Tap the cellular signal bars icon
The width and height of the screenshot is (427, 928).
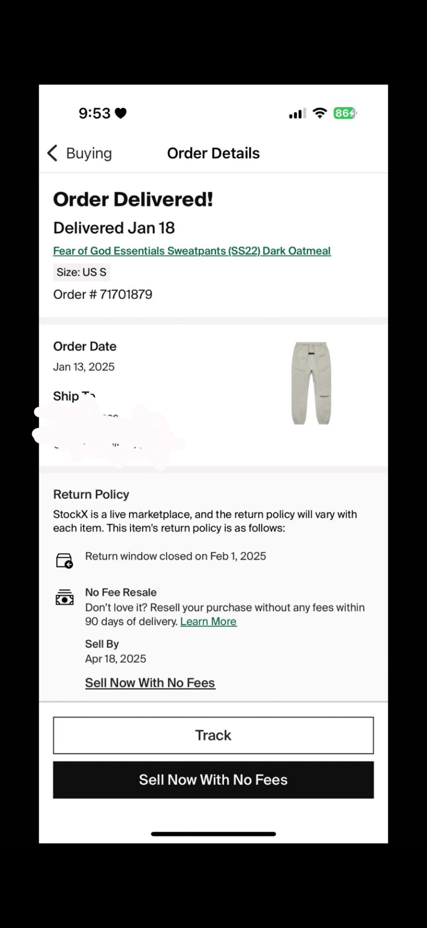(x=297, y=114)
